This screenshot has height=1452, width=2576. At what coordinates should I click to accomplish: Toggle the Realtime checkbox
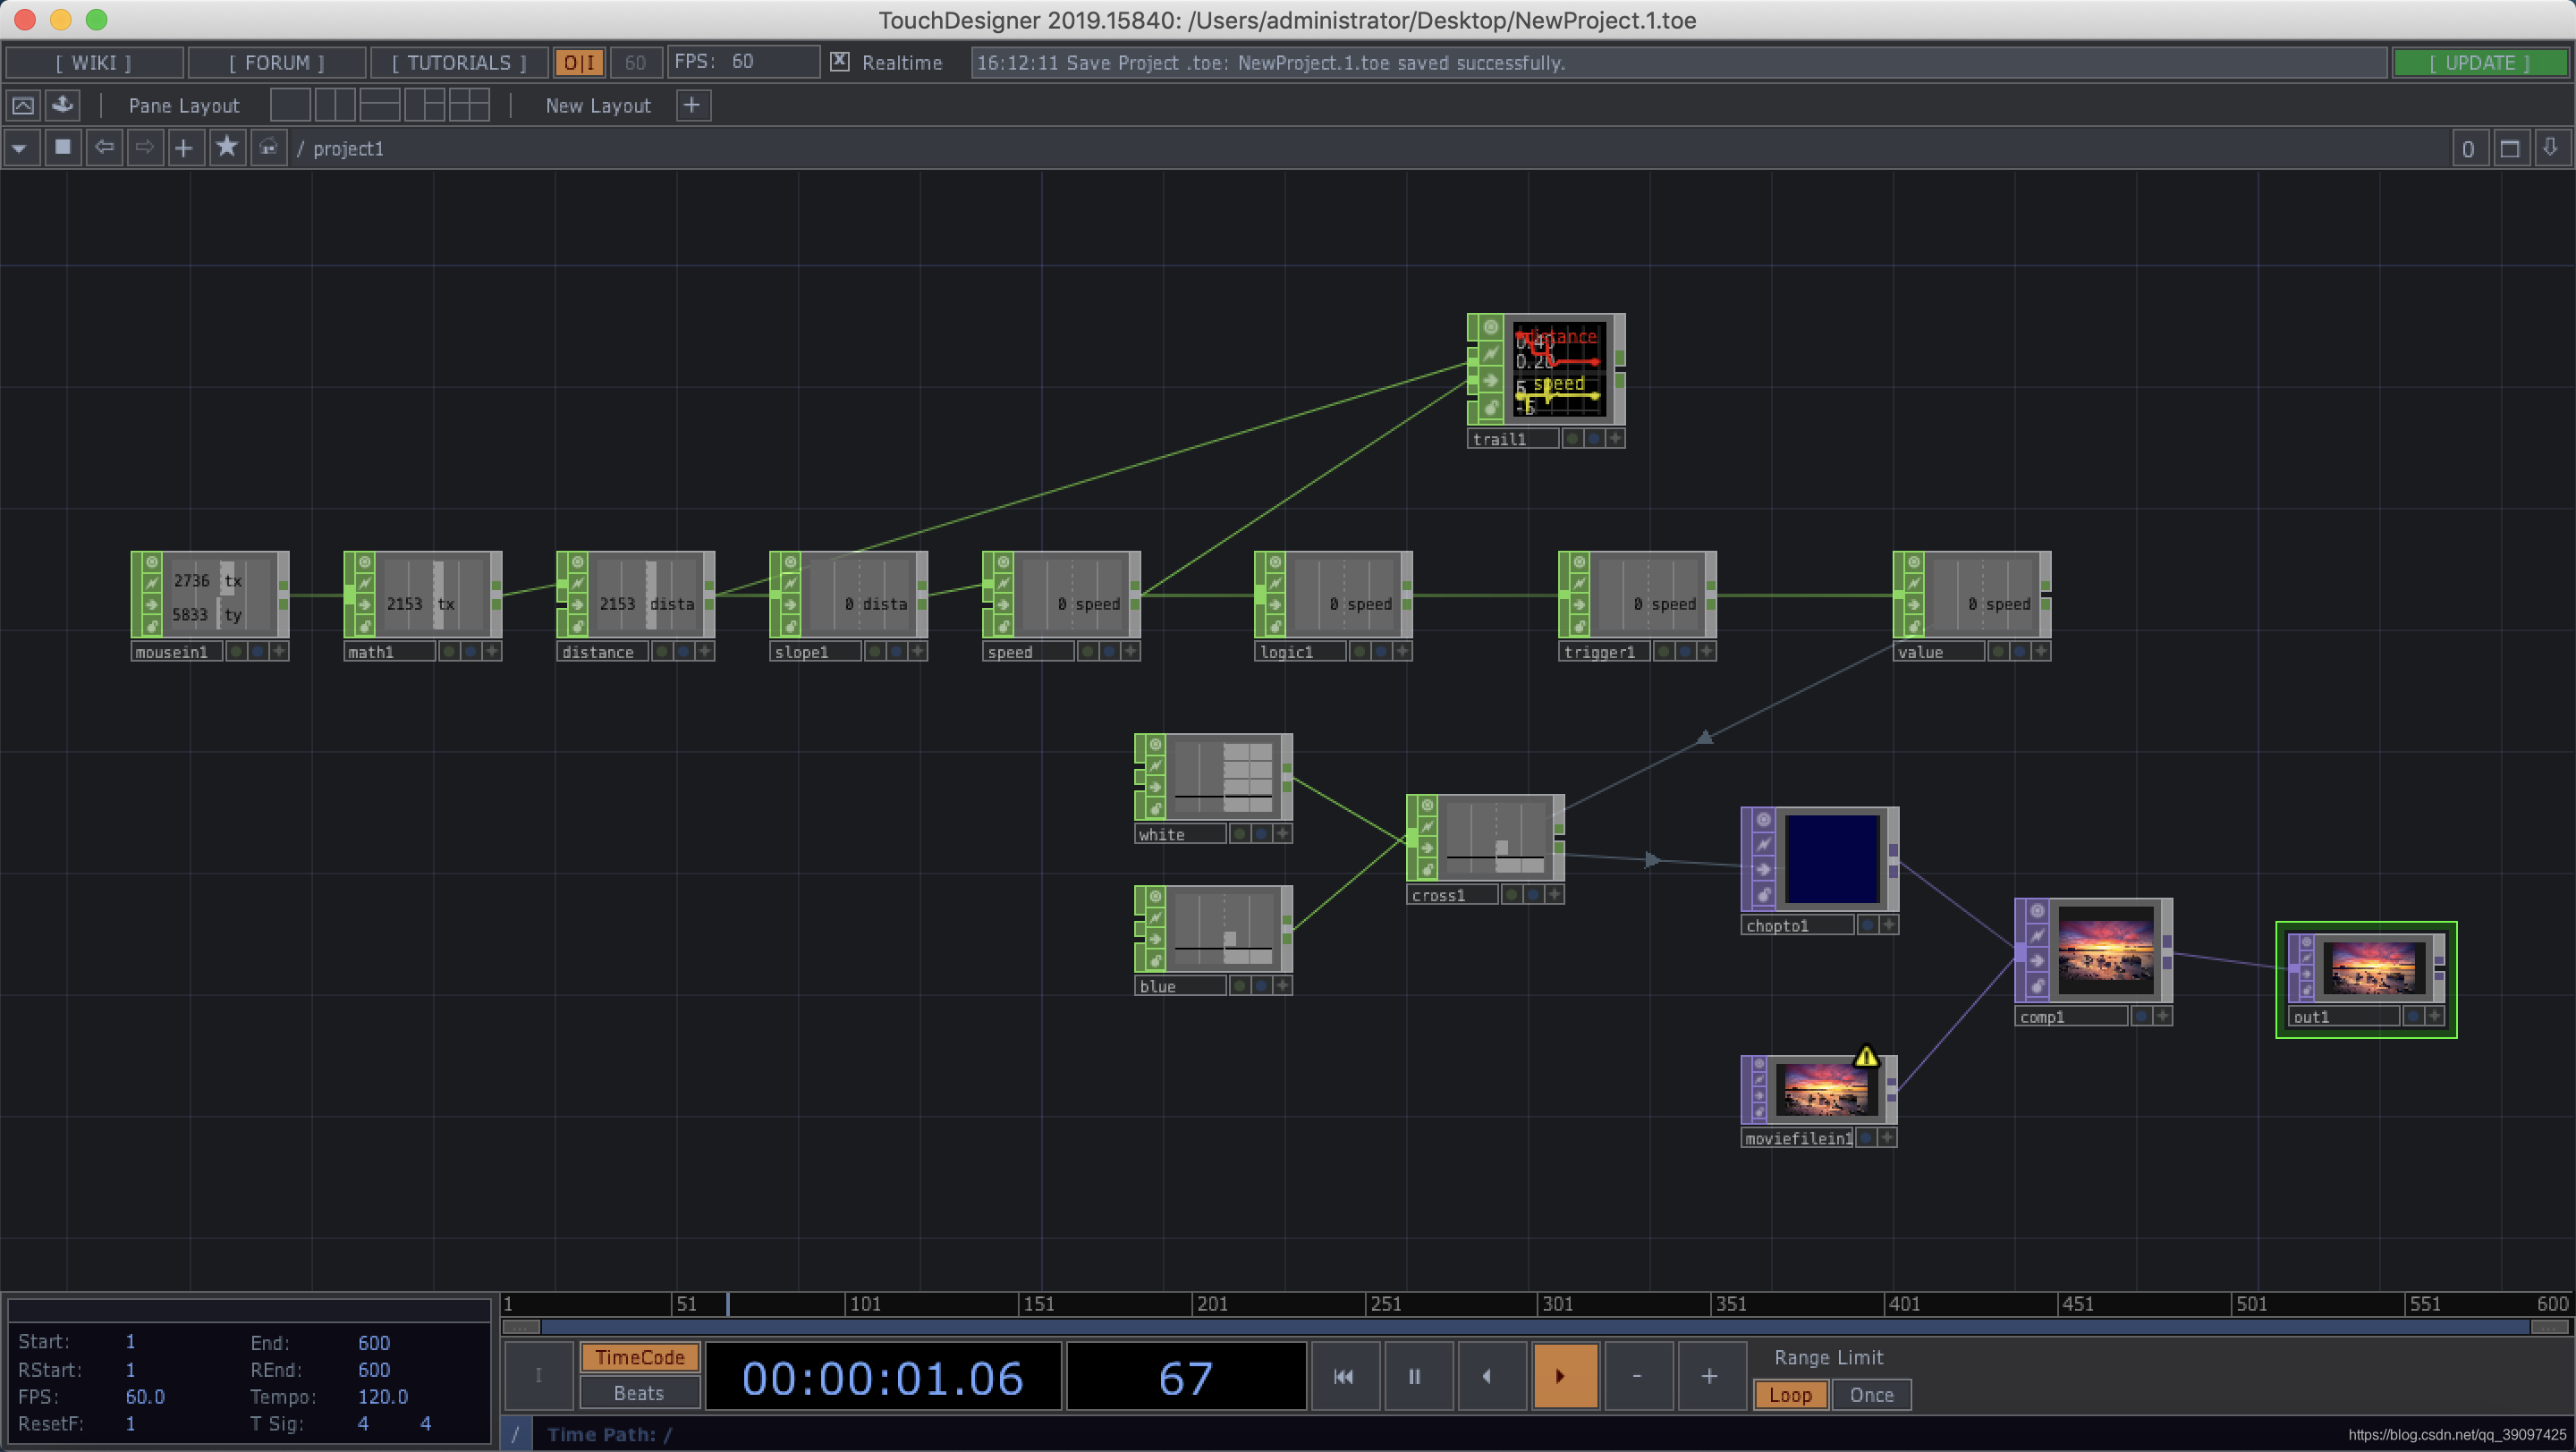click(840, 62)
